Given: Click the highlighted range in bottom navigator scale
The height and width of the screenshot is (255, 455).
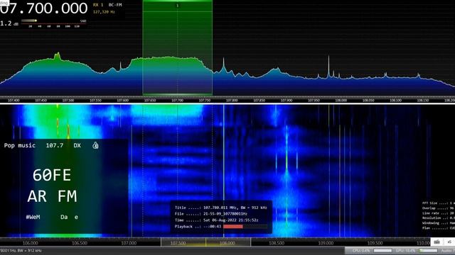Looking at the screenshot, I should click(x=205, y=242).
